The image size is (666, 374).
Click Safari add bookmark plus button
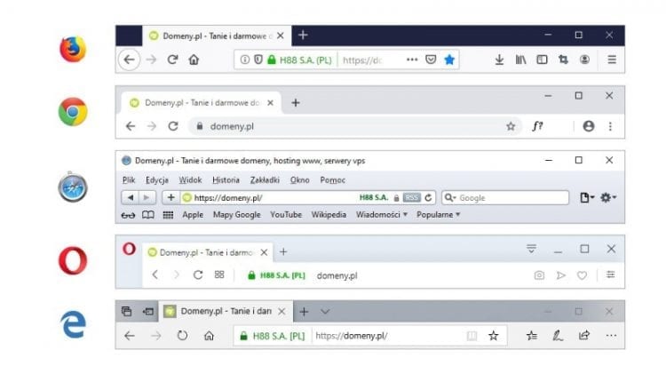coord(170,197)
